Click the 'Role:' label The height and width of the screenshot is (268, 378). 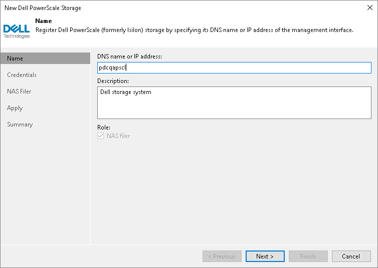[x=104, y=127]
